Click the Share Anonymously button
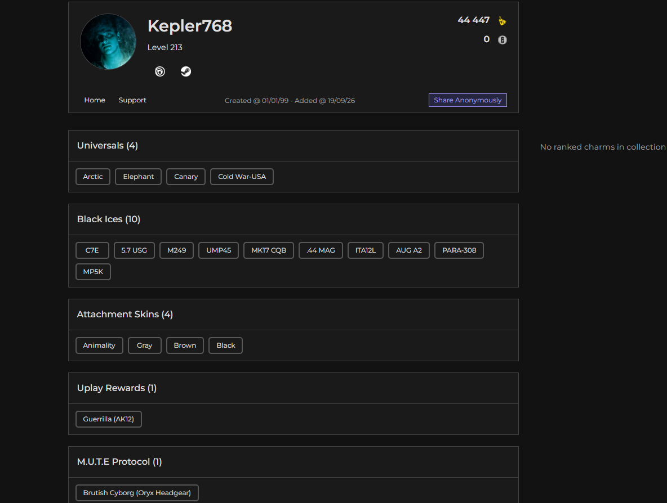Screen dimensions: 667x503 [x=468, y=100]
